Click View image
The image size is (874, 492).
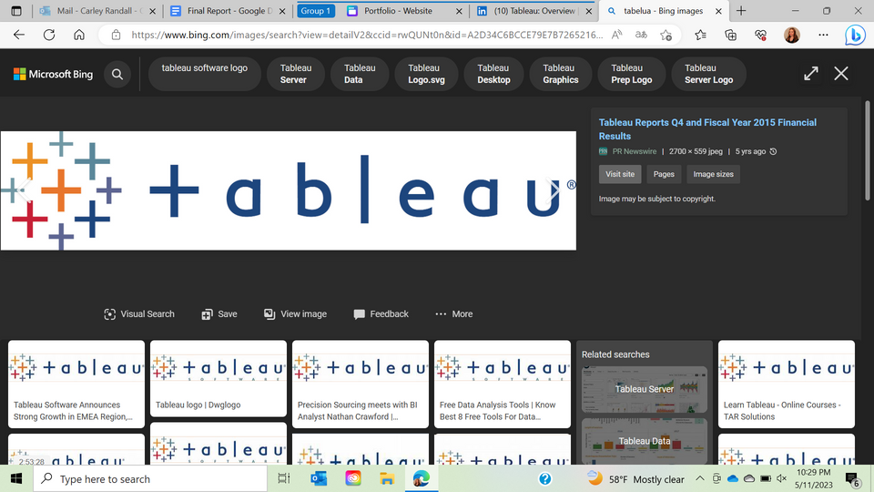295,314
